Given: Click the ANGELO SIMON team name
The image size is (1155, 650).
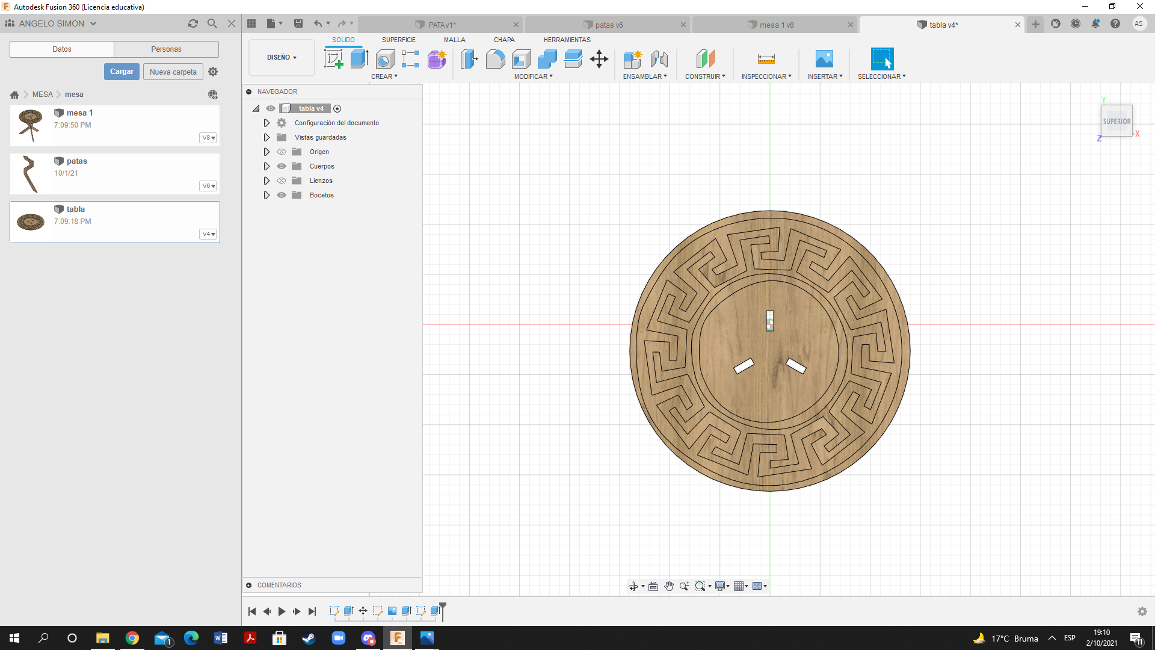Looking at the screenshot, I should pyautogui.click(x=52, y=23).
